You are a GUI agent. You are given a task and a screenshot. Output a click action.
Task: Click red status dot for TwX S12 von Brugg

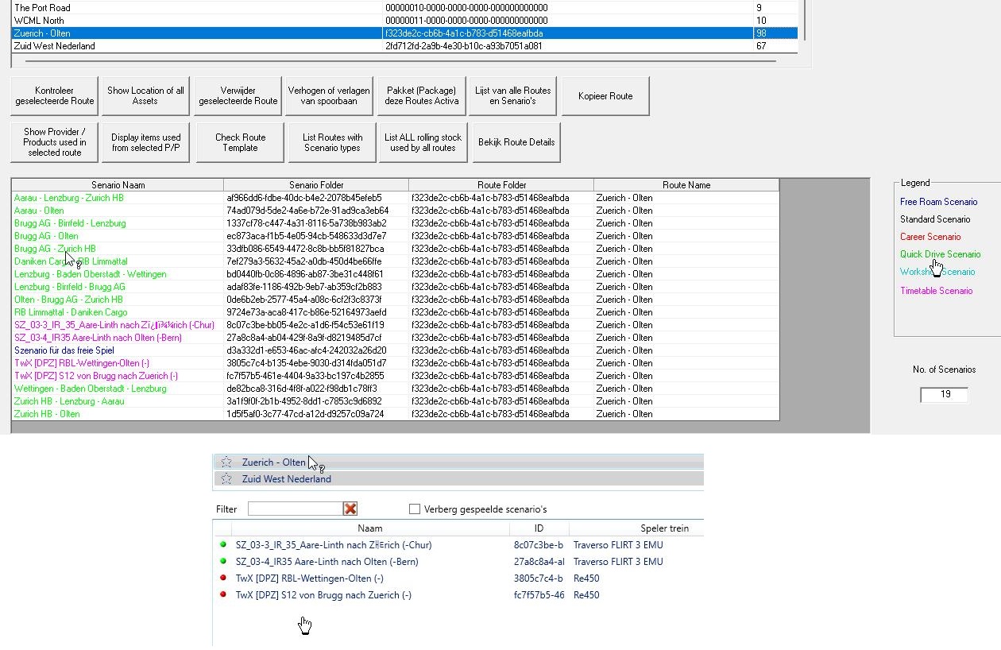point(224,595)
